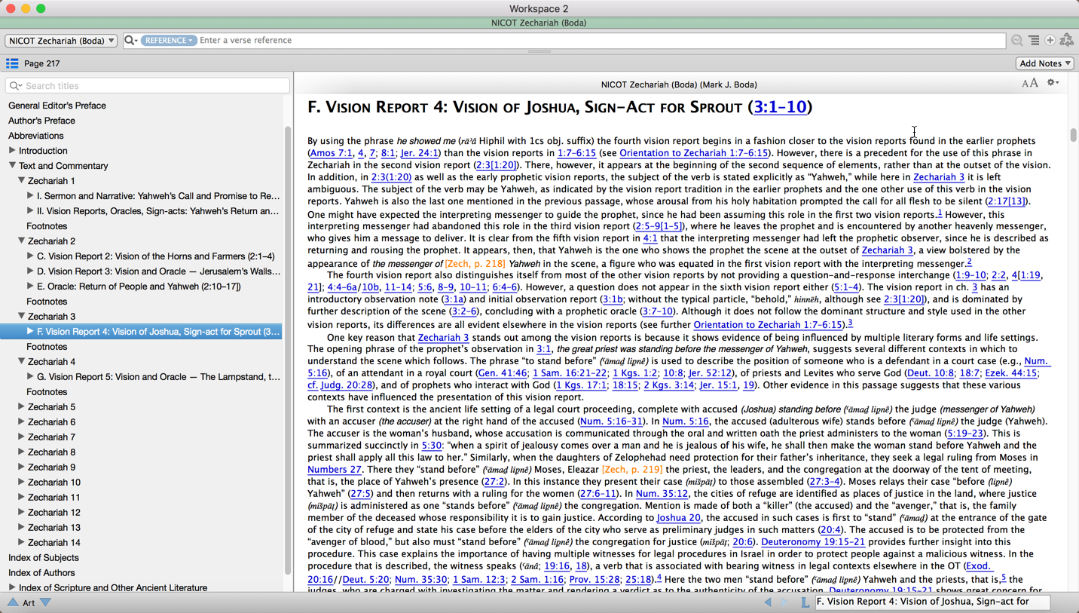The height and width of the screenshot is (613, 1079).
Task: Open General Editor's Preface
Action: click(x=57, y=106)
